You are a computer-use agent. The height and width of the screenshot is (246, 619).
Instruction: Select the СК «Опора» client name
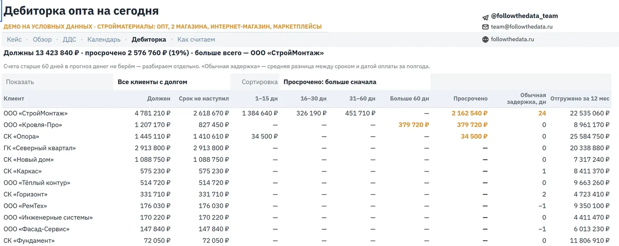coord(21,137)
